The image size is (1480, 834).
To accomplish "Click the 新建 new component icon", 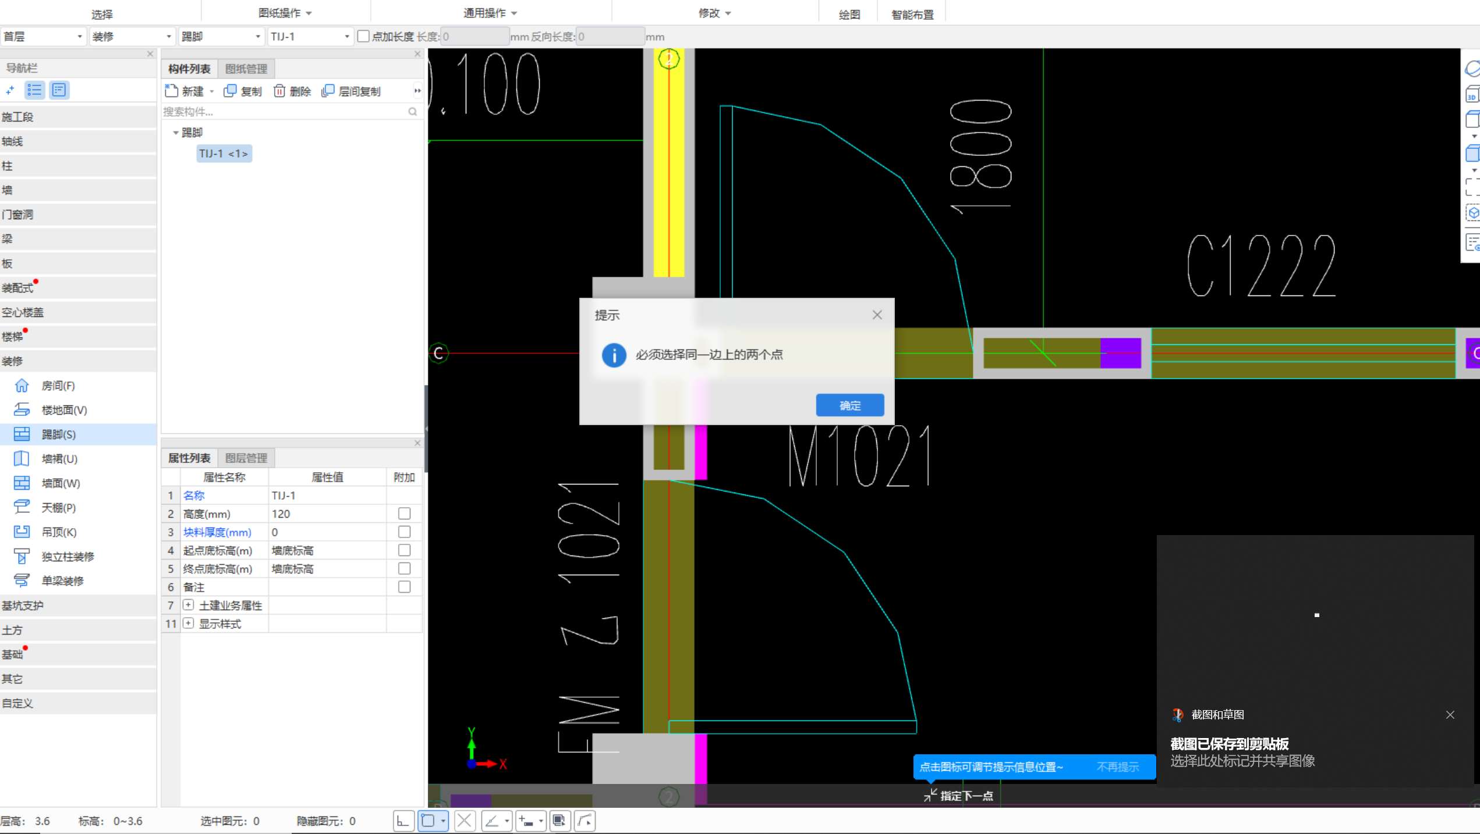I will (171, 91).
